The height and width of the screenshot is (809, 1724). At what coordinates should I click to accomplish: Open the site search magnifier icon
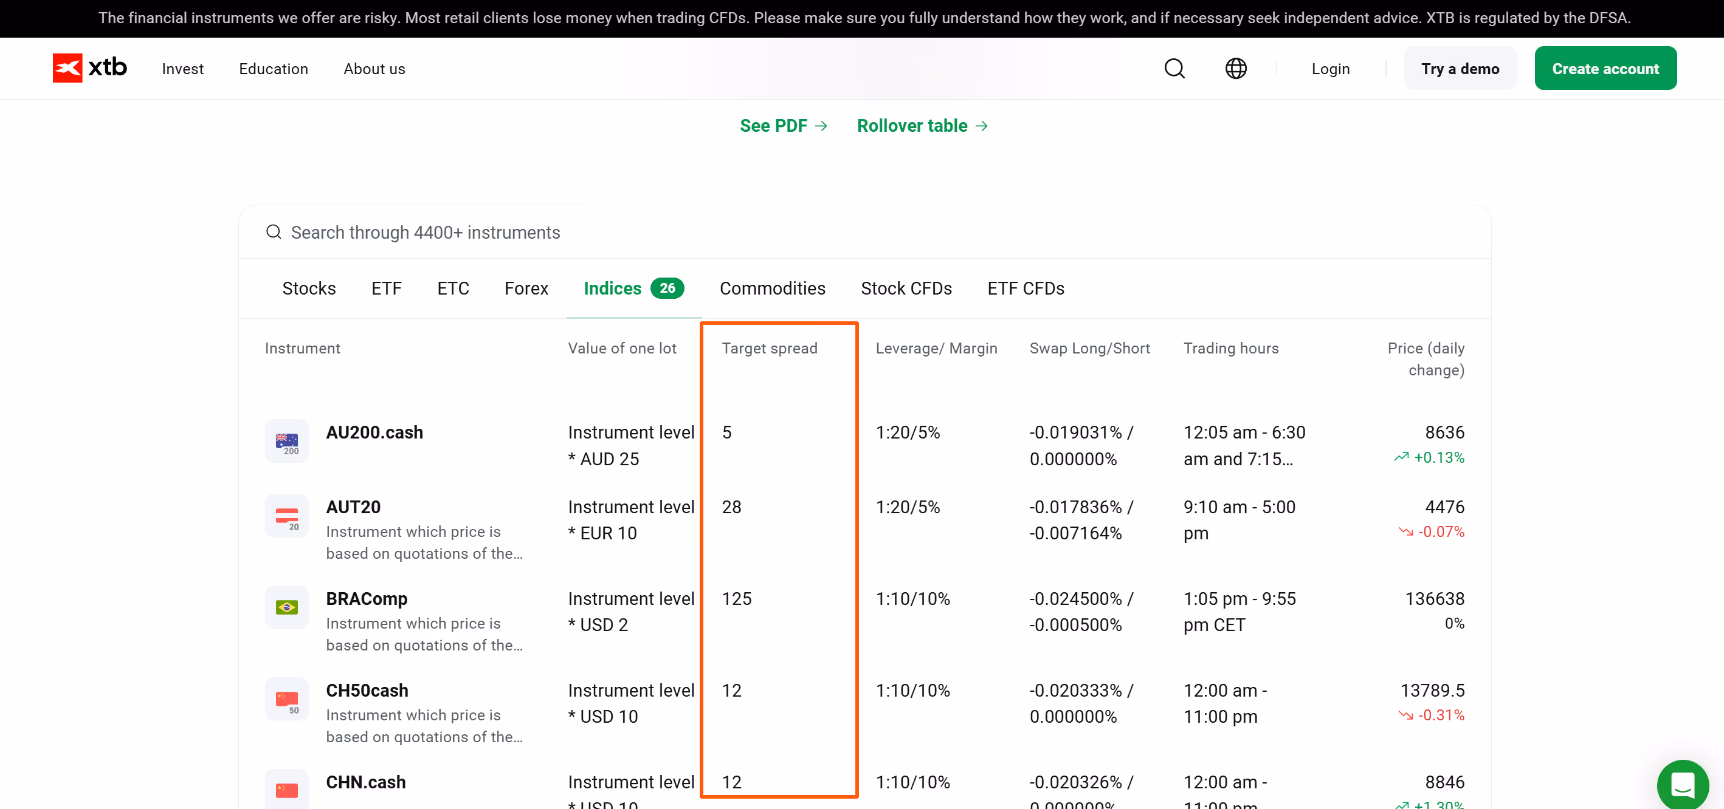1174,68
